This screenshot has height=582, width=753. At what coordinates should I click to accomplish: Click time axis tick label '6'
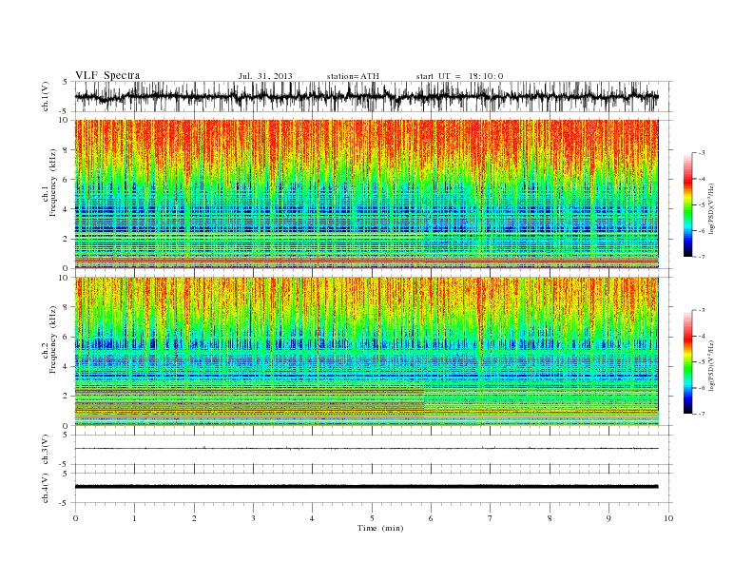coord(431,518)
